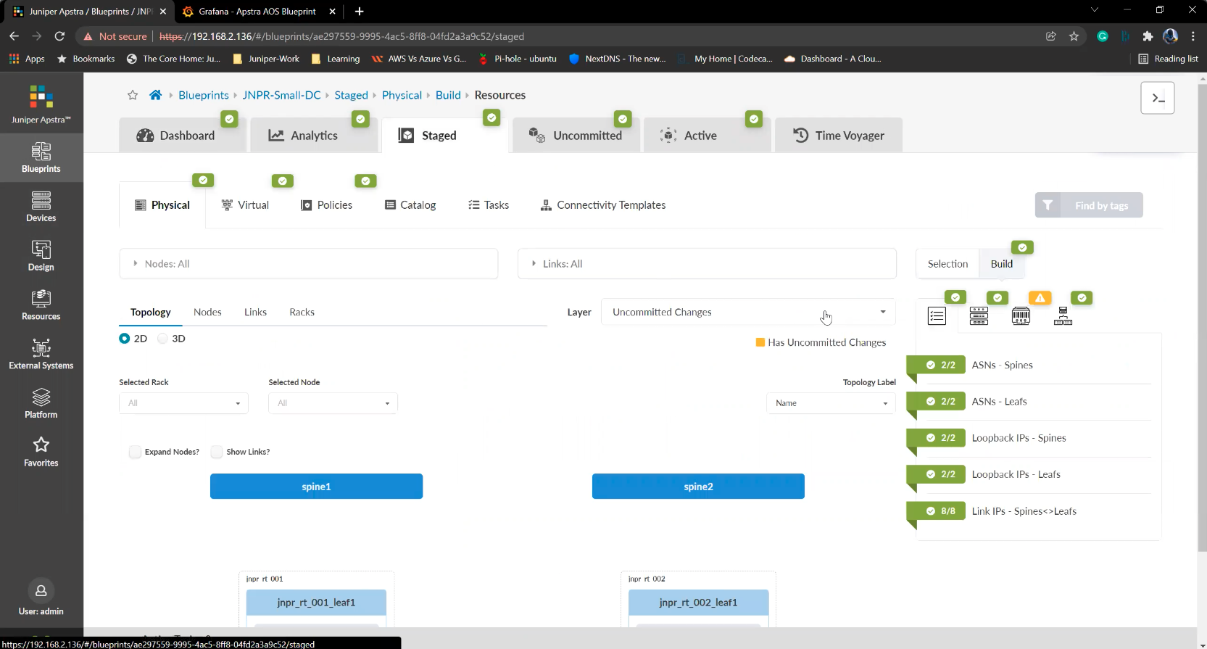Open Blueprints in the left sidebar
Viewport: 1207px width, 649px height.
click(x=41, y=157)
